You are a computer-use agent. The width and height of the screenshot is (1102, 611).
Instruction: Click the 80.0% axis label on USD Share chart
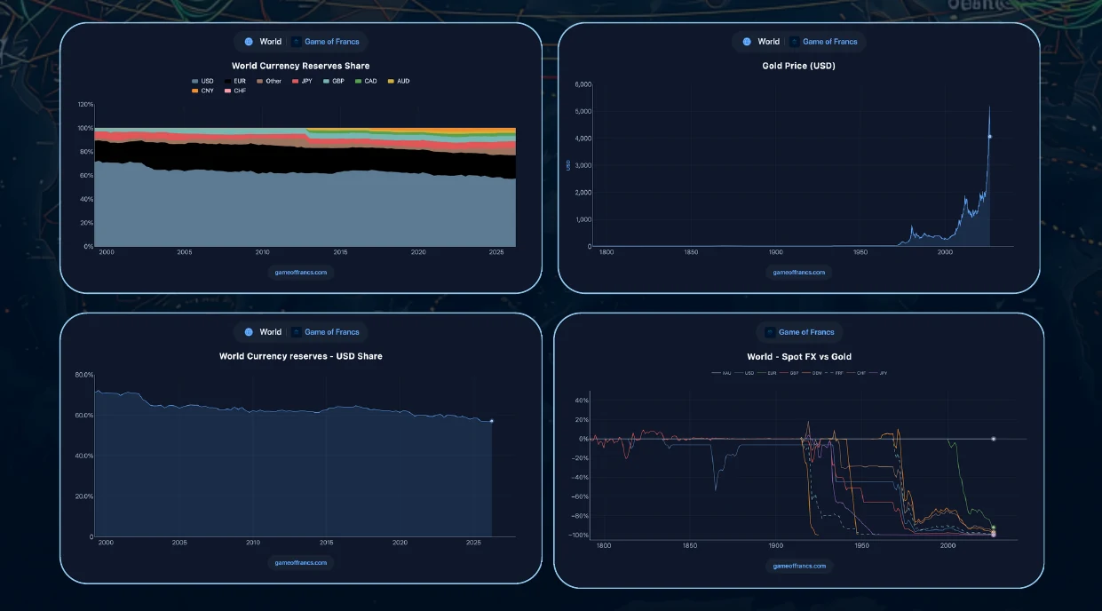pos(83,375)
